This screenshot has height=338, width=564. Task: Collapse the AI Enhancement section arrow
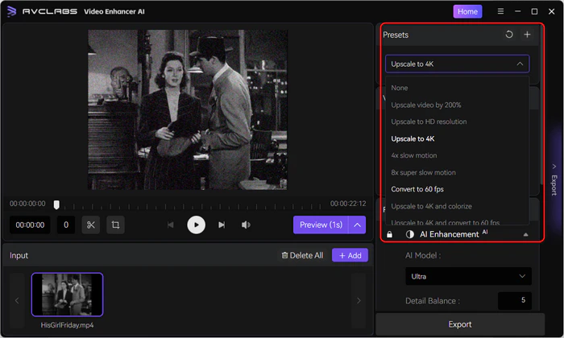(x=525, y=234)
